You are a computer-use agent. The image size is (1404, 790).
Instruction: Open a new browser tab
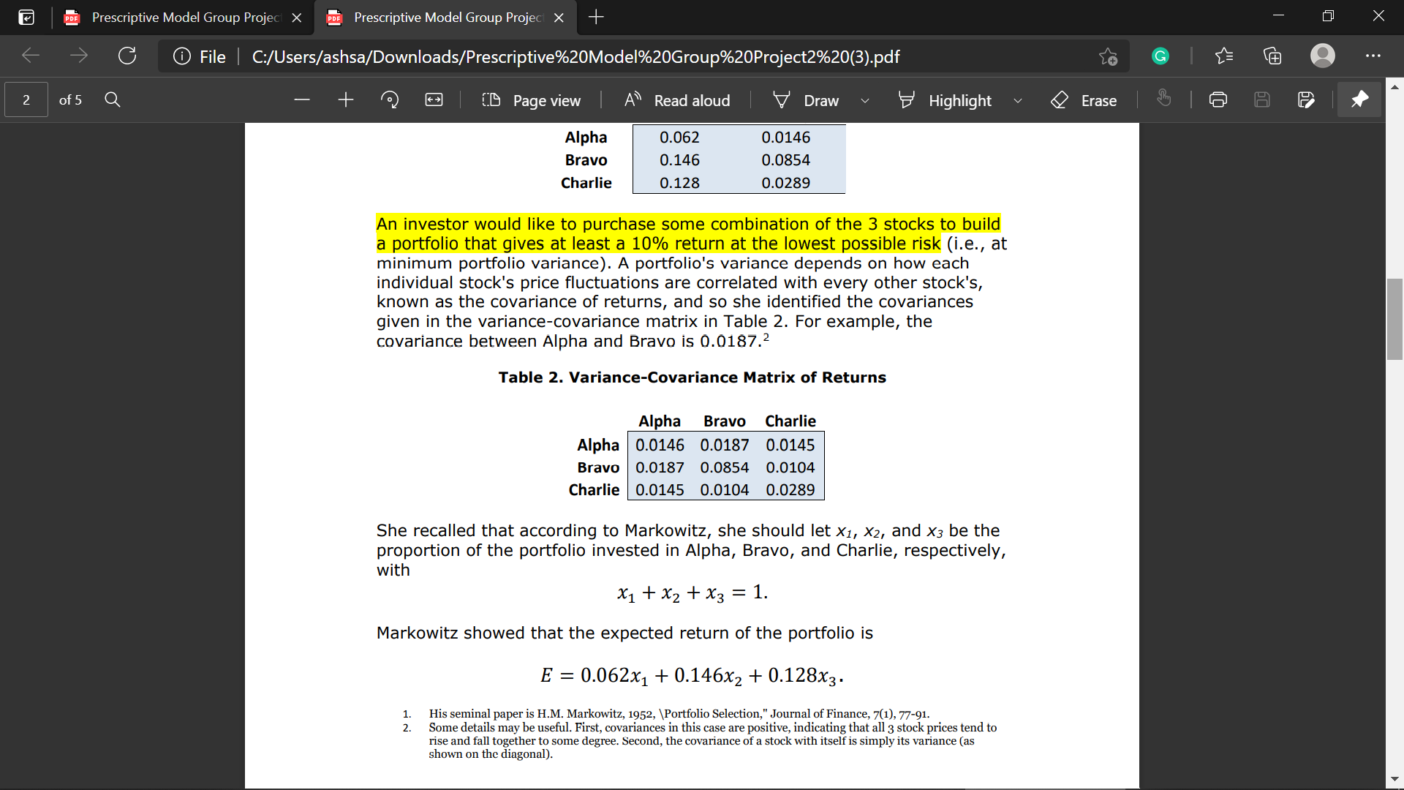tap(596, 18)
